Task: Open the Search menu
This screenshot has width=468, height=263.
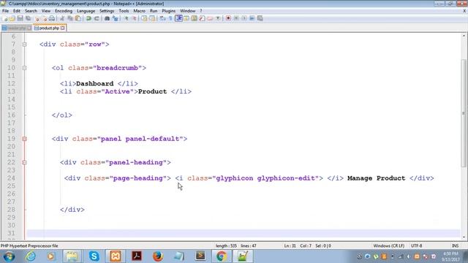Action: point(31,11)
